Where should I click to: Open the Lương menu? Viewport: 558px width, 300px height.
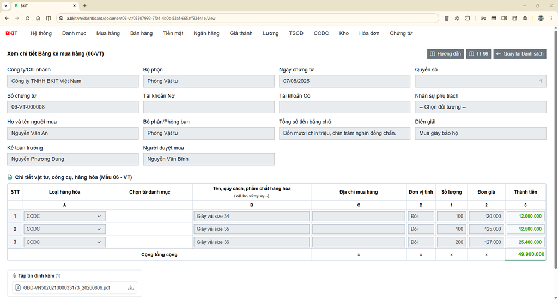click(x=270, y=33)
